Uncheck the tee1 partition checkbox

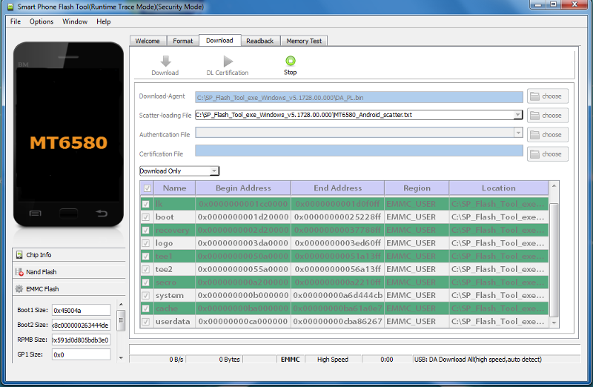pyautogui.click(x=145, y=257)
